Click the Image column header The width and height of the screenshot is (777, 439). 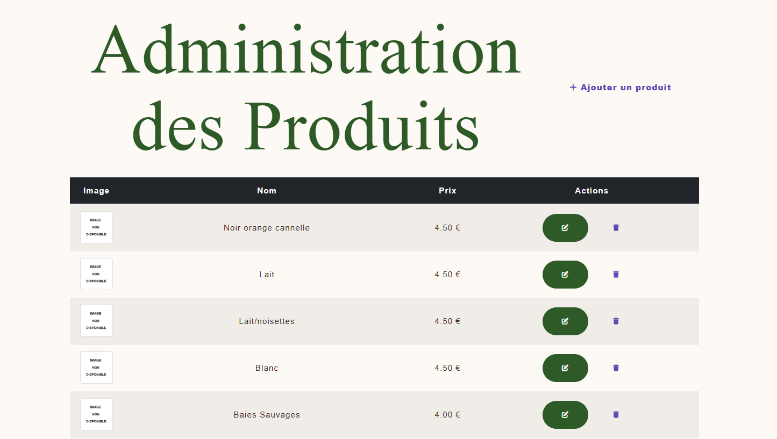coord(96,190)
